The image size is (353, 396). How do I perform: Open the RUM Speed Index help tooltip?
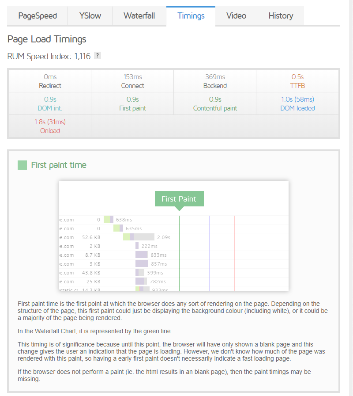click(97, 55)
